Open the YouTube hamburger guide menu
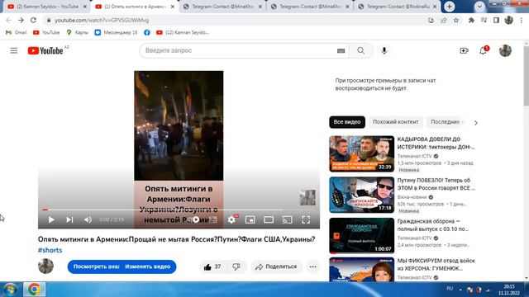 point(14,51)
